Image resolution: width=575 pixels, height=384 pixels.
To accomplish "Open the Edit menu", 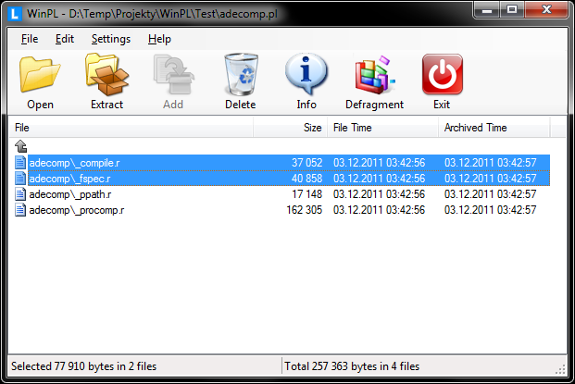I will [x=65, y=39].
